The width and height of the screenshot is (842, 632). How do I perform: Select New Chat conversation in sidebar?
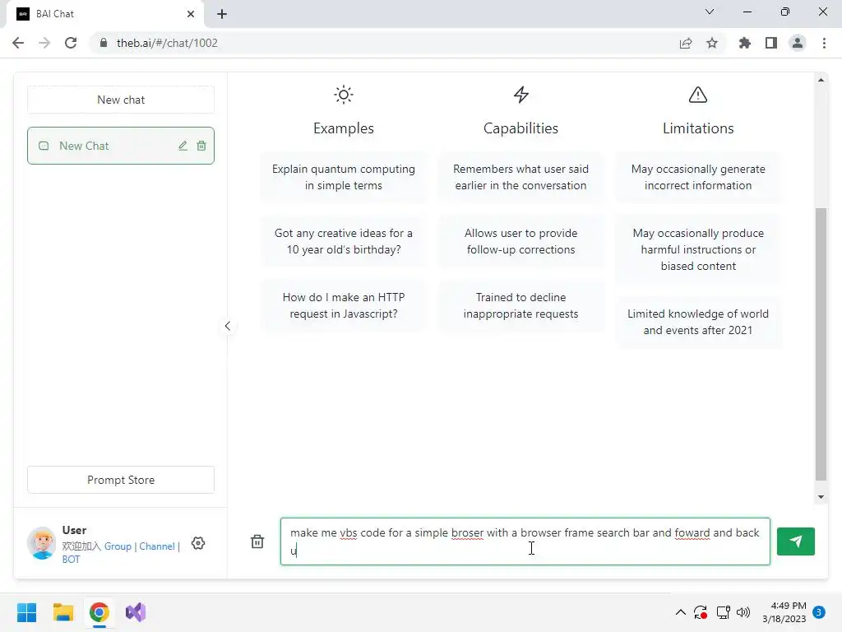[x=121, y=146]
